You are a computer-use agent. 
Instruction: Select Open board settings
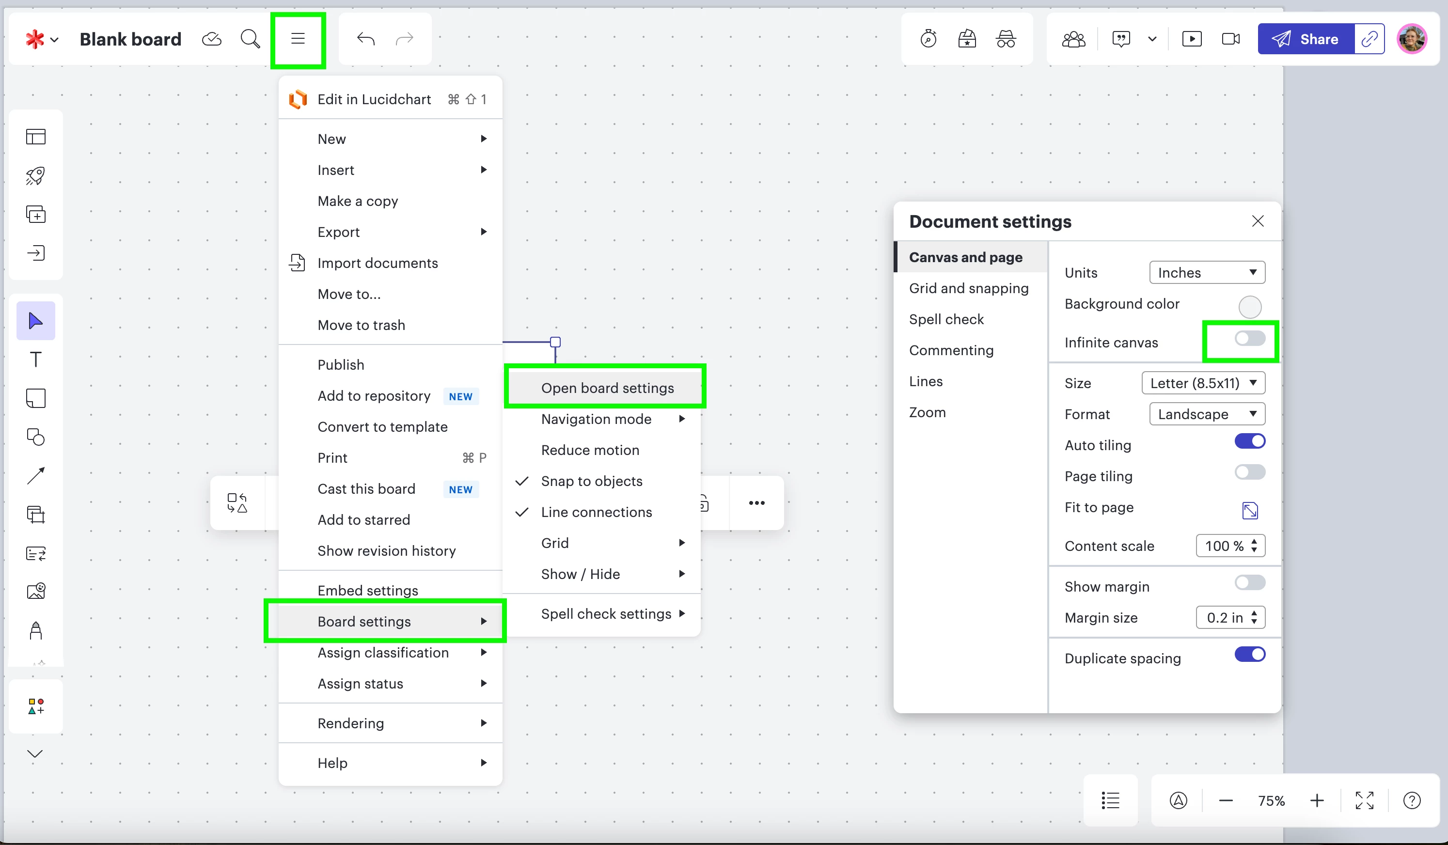(605, 388)
